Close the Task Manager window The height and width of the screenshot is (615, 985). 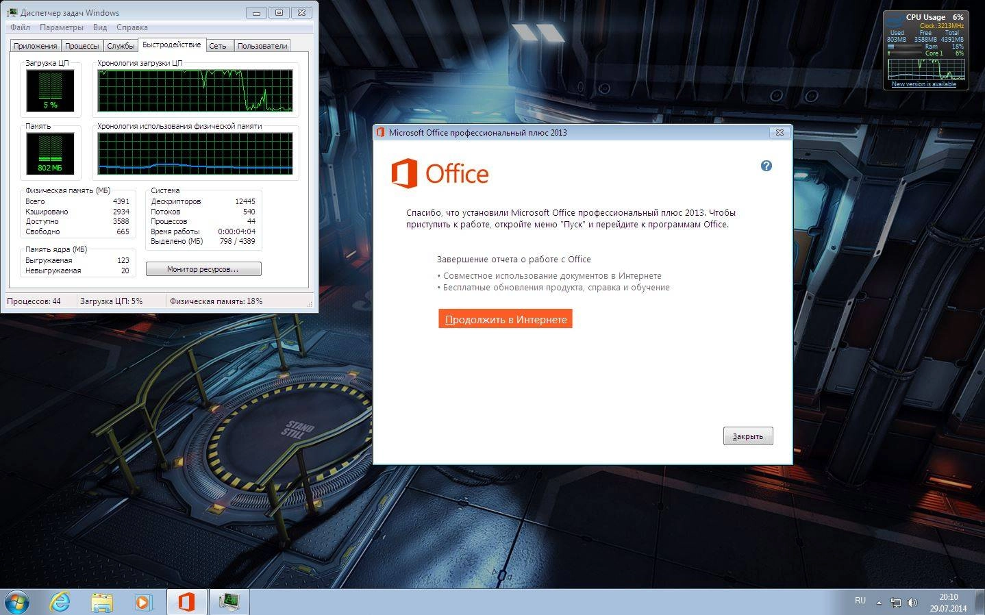301,12
